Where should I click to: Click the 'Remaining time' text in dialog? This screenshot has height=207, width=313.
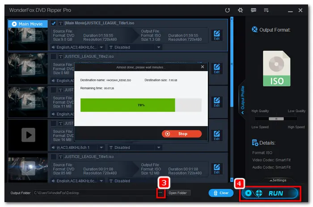click(97, 88)
